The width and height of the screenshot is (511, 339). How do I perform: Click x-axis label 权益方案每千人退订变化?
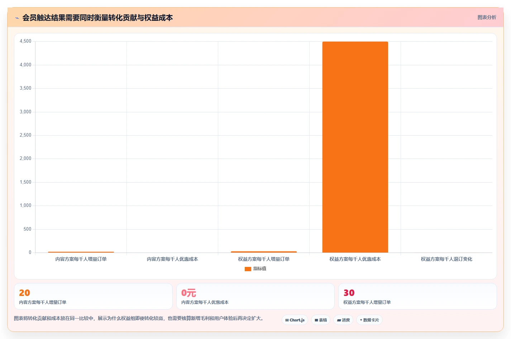click(446, 259)
